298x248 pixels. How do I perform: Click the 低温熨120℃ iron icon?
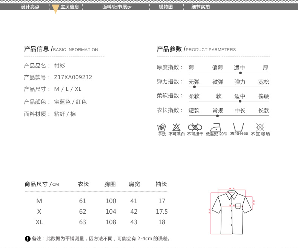pos(216,127)
